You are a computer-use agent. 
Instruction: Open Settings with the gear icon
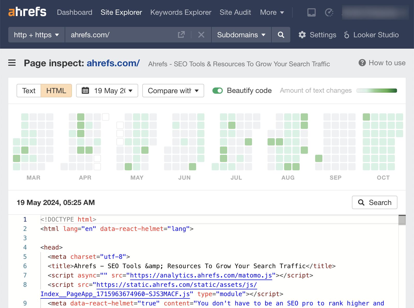[302, 35]
